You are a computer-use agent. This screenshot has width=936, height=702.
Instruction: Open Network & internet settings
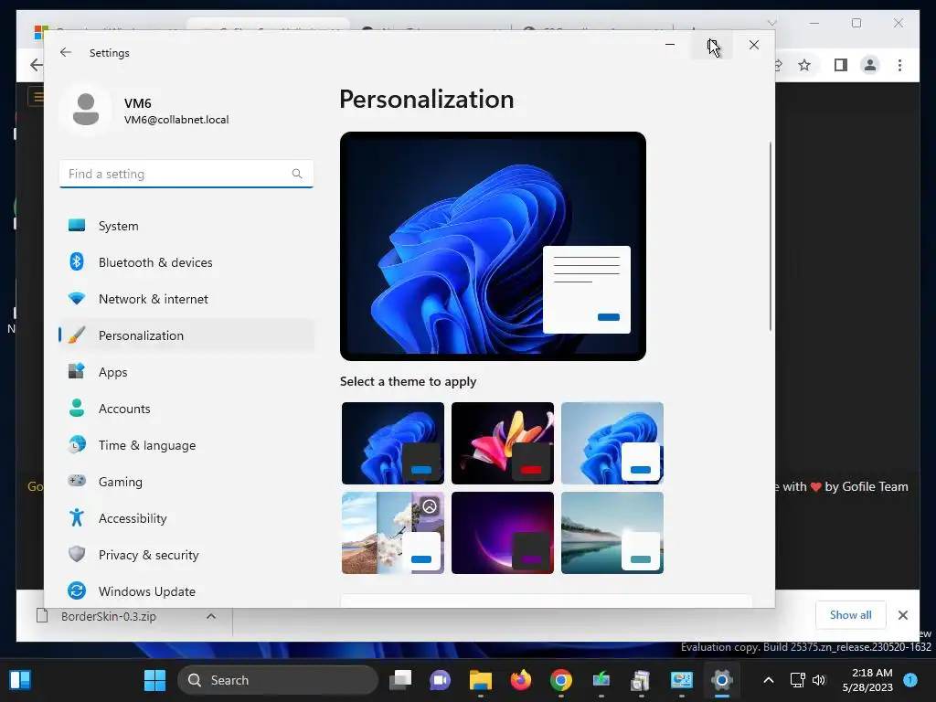pyautogui.click(x=186, y=299)
